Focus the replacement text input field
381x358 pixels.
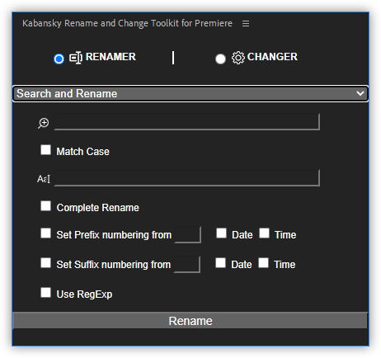click(187, 178)
